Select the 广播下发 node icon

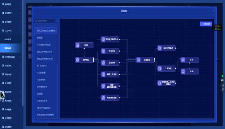(x=160, y=69)
